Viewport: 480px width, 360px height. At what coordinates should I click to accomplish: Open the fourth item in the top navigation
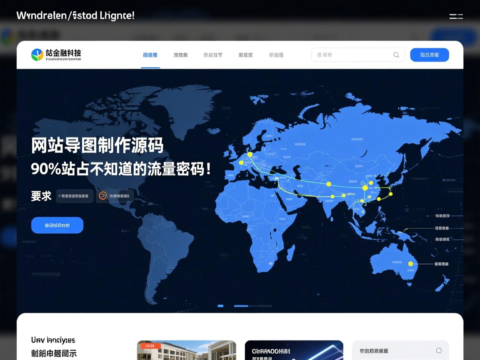point(245,55)
